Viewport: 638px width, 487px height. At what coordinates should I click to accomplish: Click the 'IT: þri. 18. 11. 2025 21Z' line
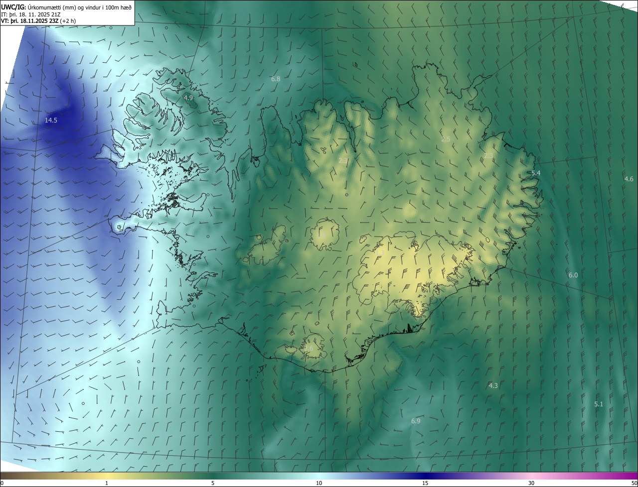(x=30, y=14)
